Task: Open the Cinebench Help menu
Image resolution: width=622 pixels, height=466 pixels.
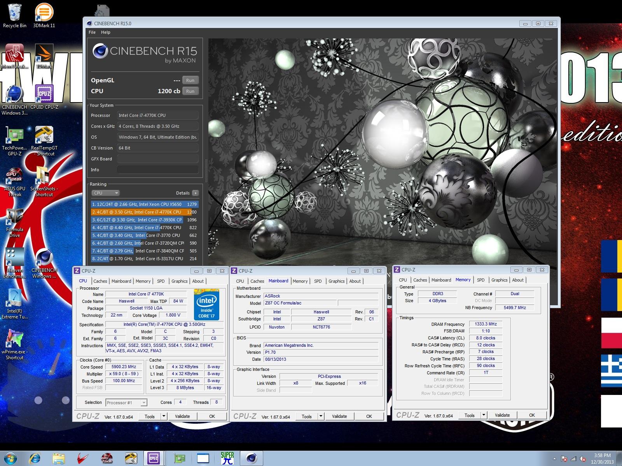Action: tap(106, 32)
